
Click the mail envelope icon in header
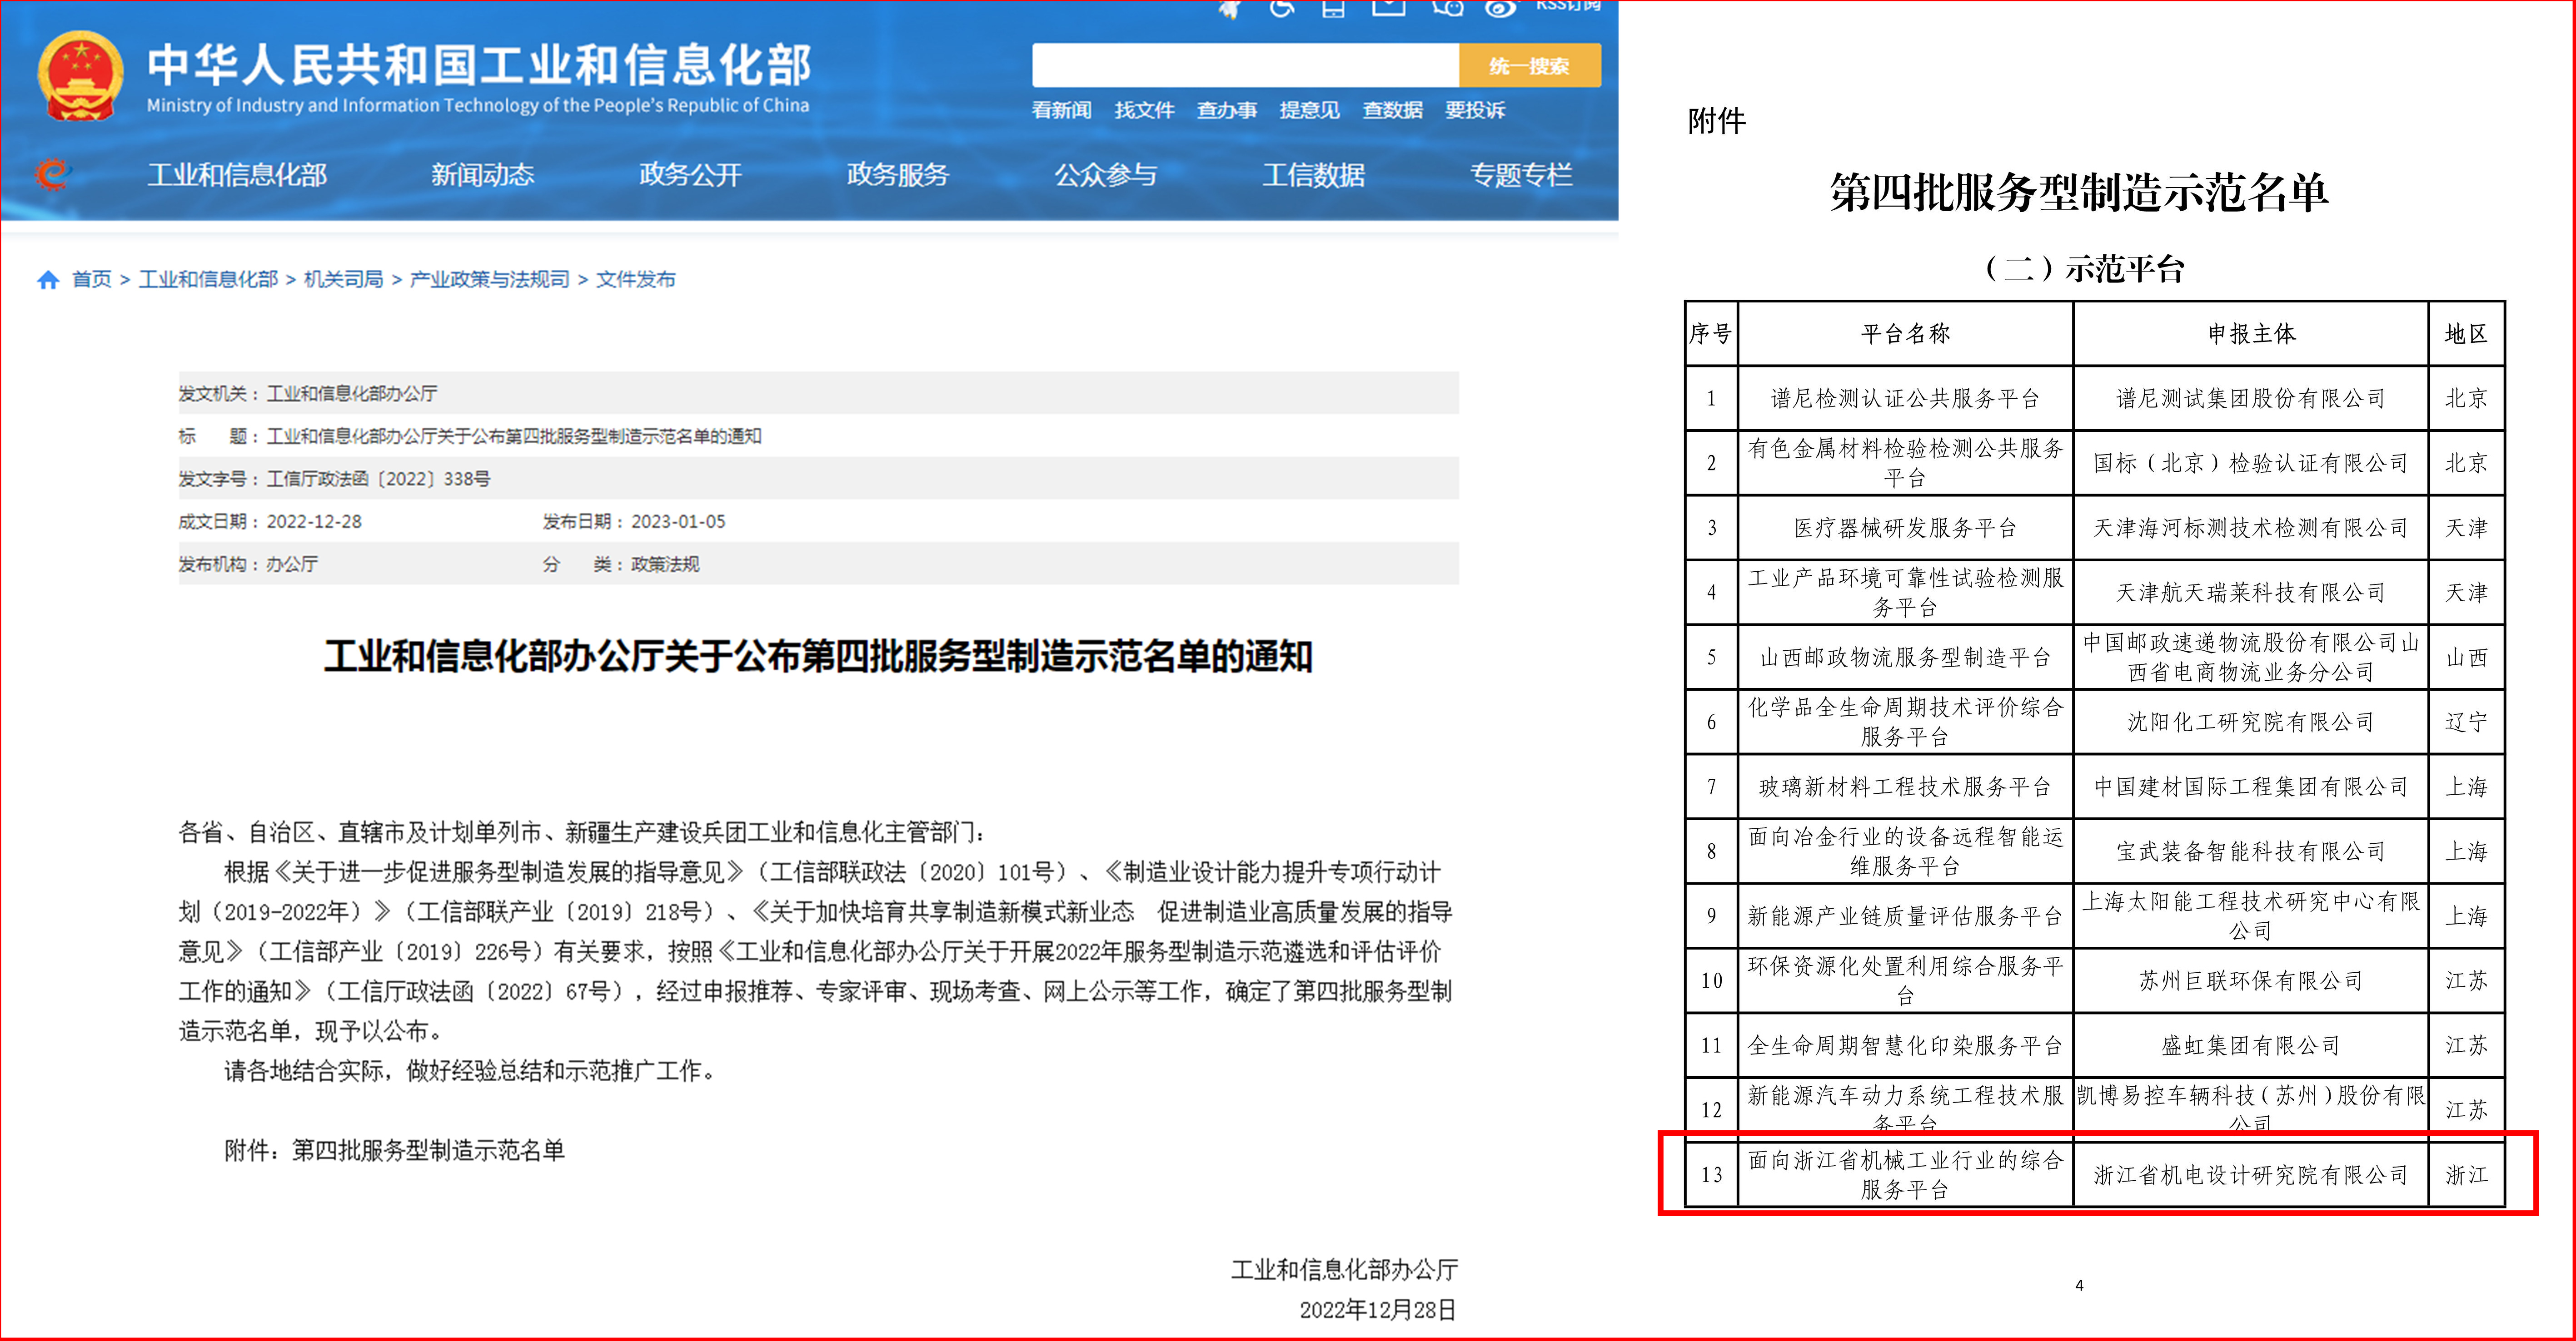(x=1388, y=8)
